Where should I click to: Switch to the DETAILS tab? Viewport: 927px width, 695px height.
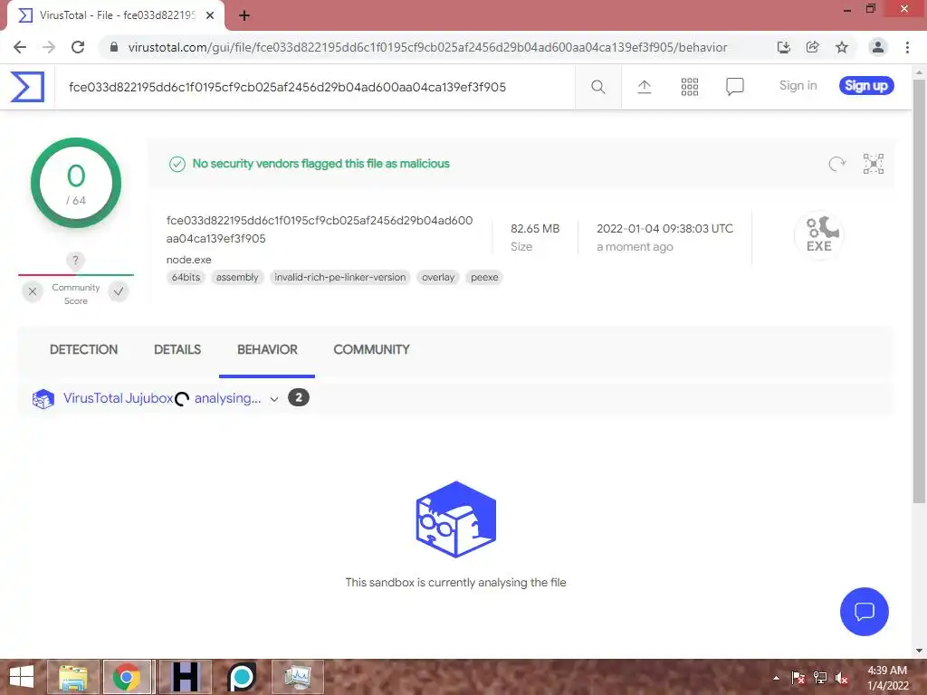pyautogui.click(x=177, y=350)
